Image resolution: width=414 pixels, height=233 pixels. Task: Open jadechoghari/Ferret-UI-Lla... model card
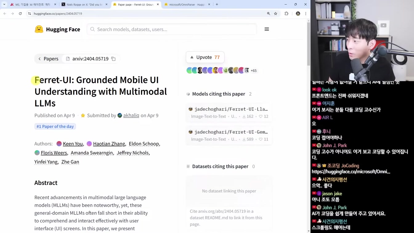229,112
